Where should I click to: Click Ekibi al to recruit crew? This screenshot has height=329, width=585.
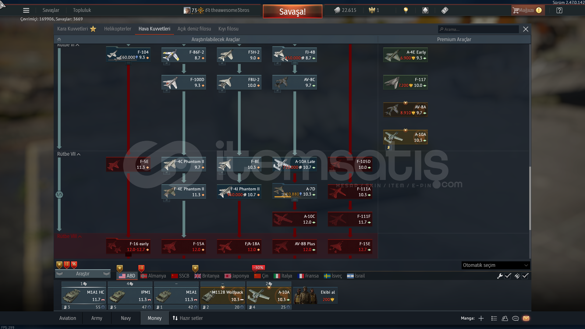click(315, 295)
